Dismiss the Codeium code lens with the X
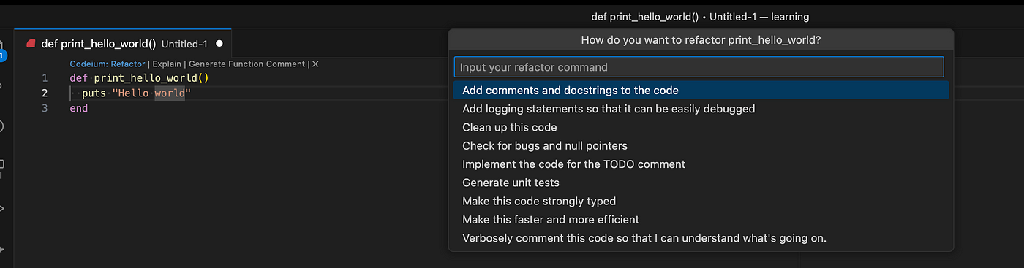1024x268 pixels. click(315, 64)
